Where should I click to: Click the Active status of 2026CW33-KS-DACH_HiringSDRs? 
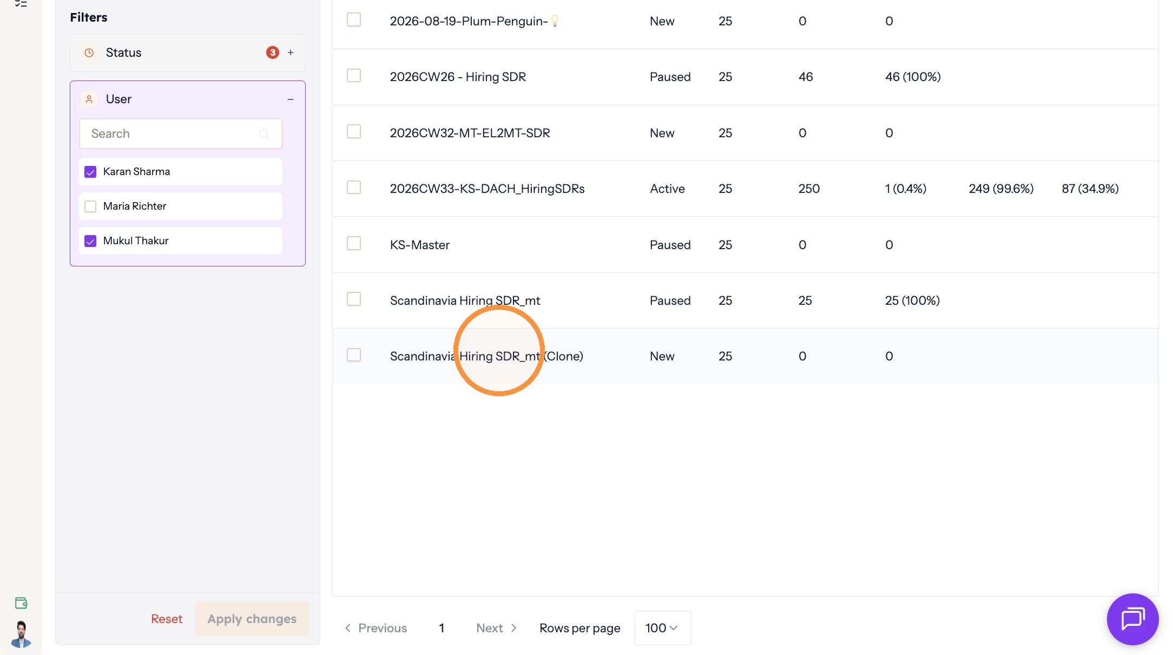click(x=667, y=189)
